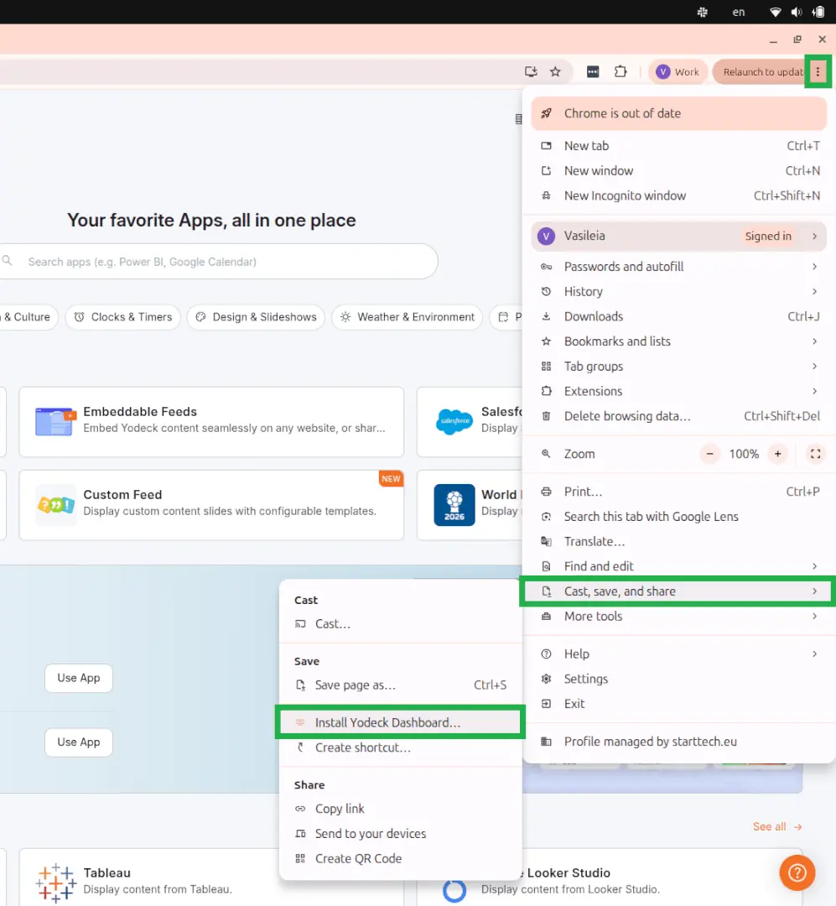Choose Delete browsing data…
The height and width of the screenshot is (906, 836).
(x=678, y=415)
